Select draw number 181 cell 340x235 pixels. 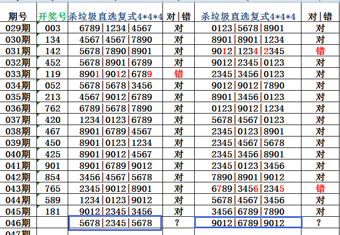52,212
